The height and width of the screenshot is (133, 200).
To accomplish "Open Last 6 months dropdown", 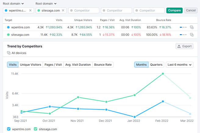I will point(180,65).
